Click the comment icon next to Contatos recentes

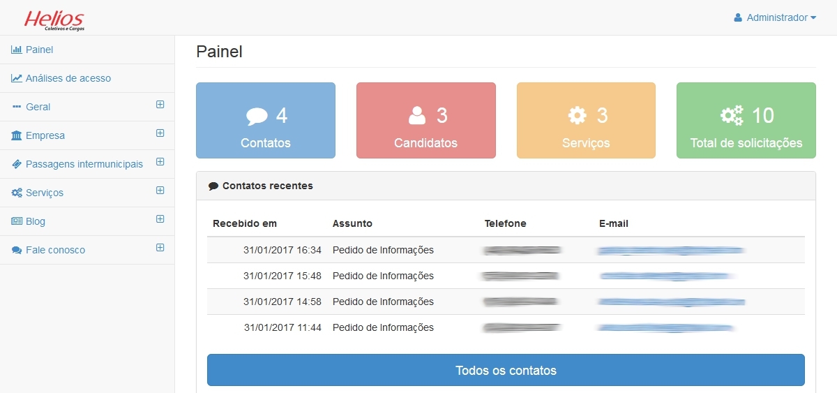[213, 186]
